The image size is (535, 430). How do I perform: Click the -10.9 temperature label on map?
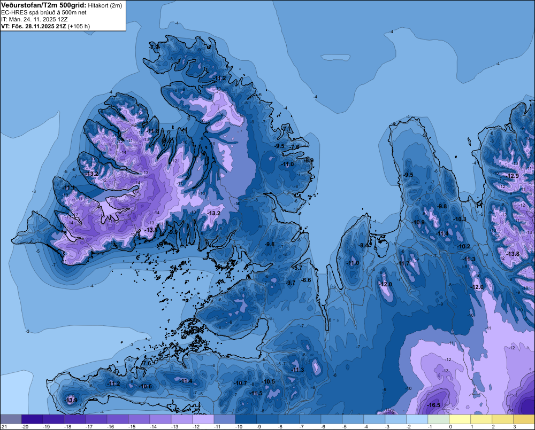(418, 223)
